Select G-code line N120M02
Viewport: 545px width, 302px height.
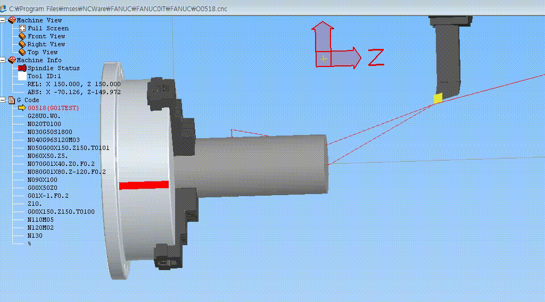(40, 228)
